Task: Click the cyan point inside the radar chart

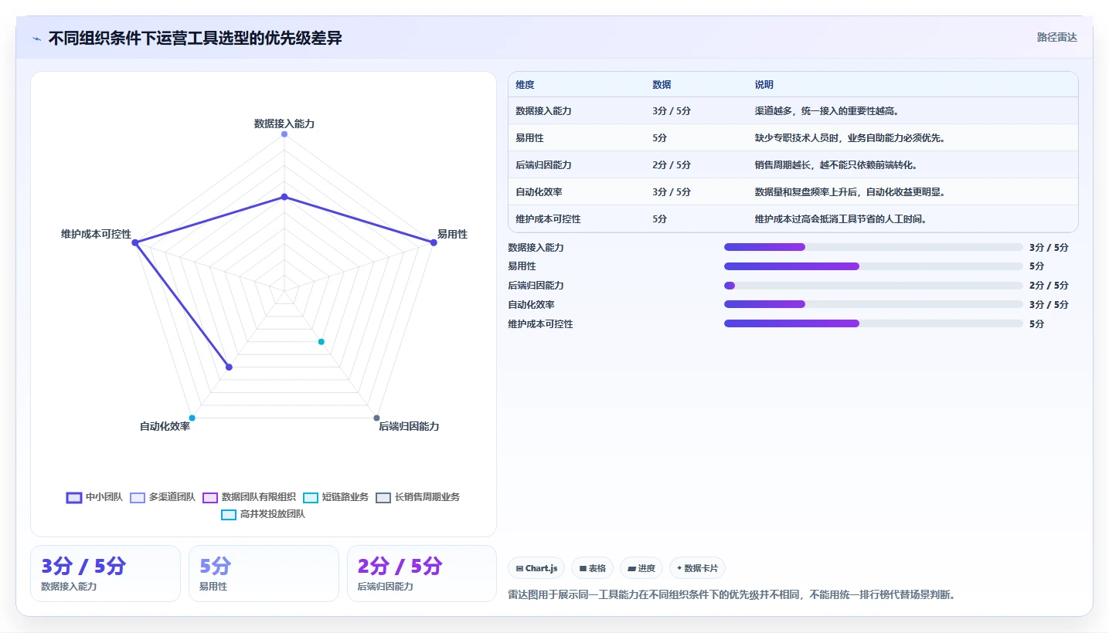Action: [x=321, y=342]
